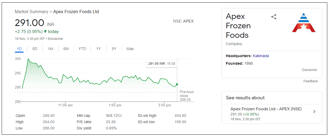Select the 1Y chart tab

[x=98, y=49]
